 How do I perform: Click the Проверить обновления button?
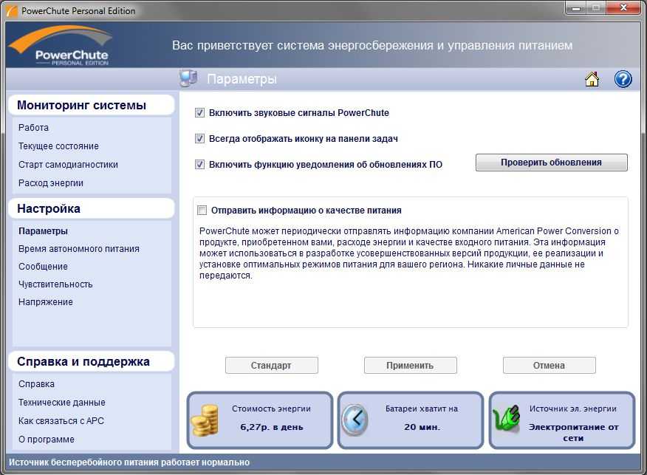pyautogui.click(x=551, y=162)
